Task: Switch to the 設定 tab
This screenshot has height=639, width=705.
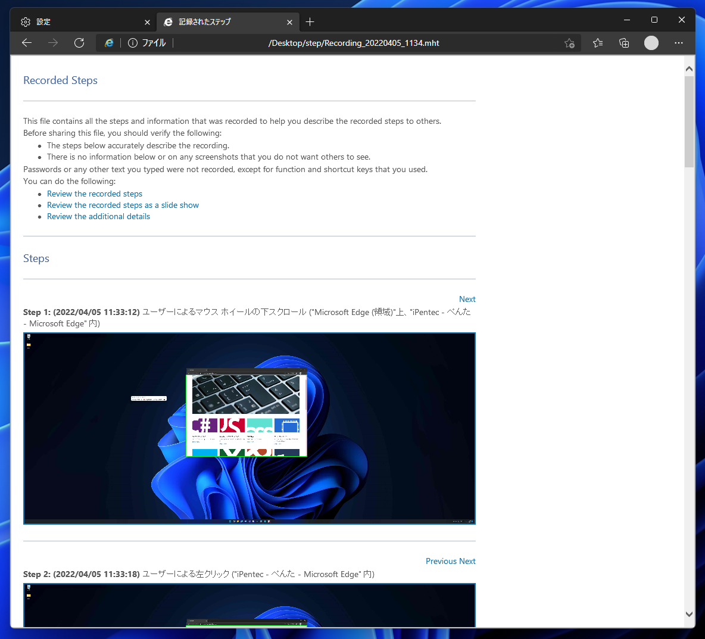Action: pos(83,22)
